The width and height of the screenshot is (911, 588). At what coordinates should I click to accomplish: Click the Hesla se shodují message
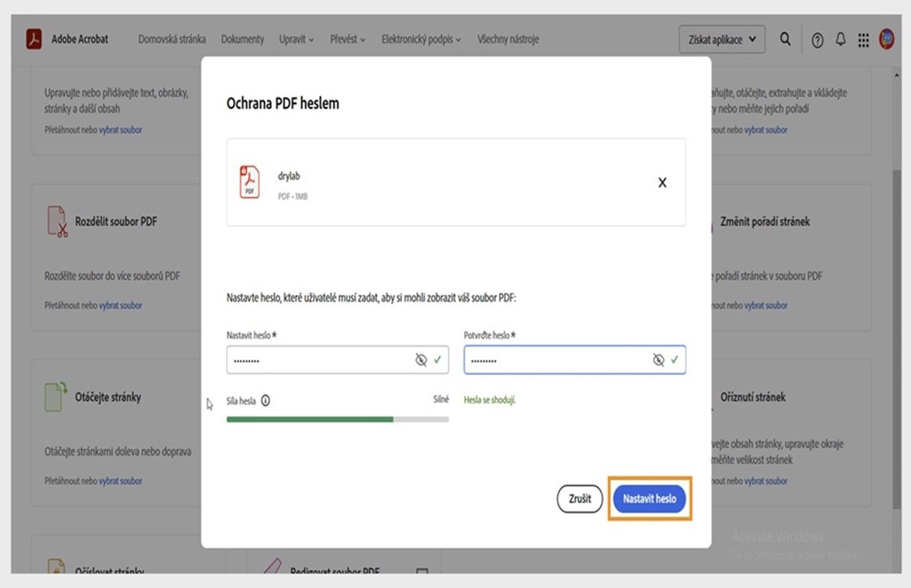[x=489, y=399]
